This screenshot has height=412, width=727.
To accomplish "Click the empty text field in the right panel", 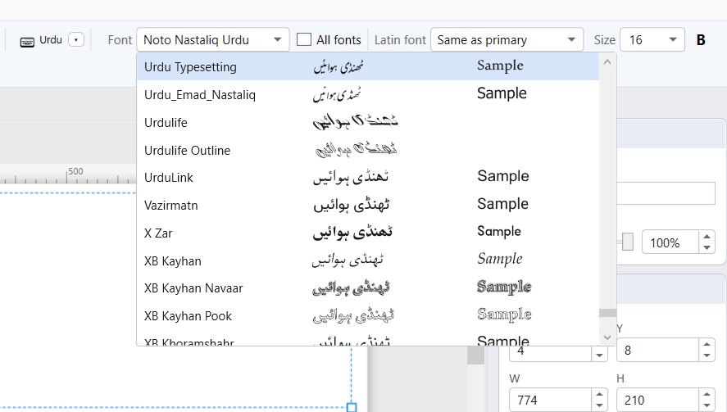I will [x=666, y=192].
